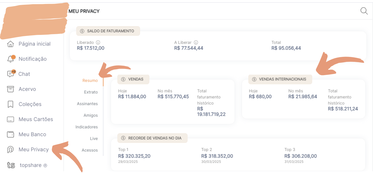Image resolution: width=373 pixels, height=174 pixels.
Task: Go to the Amigos tab
Action: 91,116
